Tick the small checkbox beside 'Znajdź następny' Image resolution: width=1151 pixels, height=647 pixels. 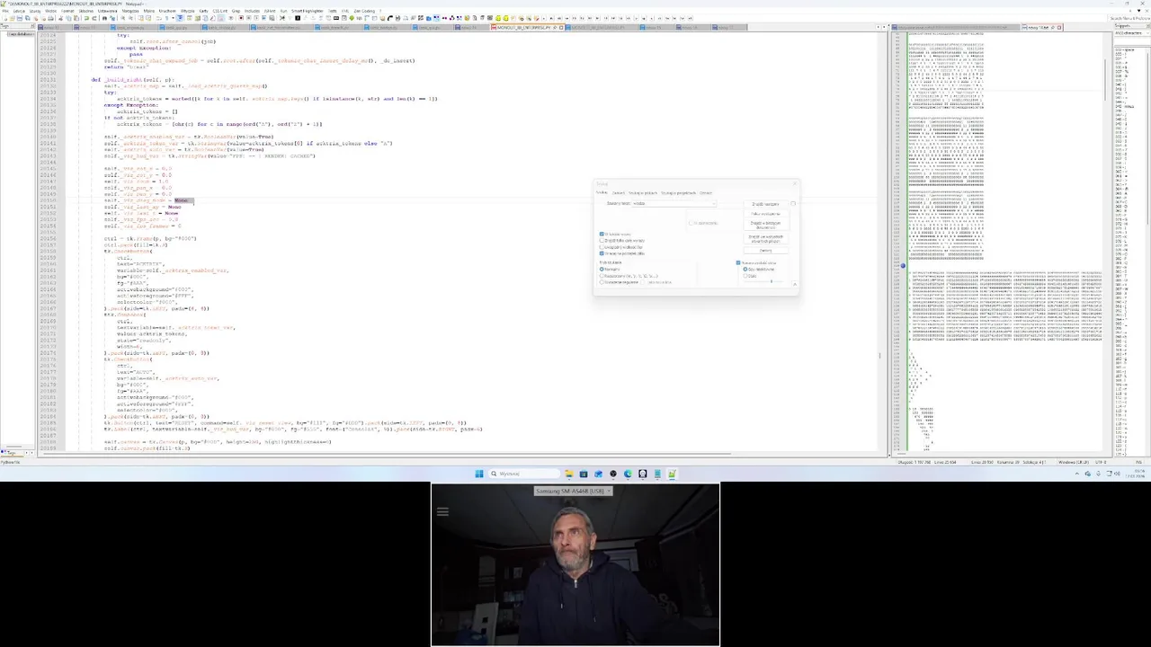coord(793,203)
